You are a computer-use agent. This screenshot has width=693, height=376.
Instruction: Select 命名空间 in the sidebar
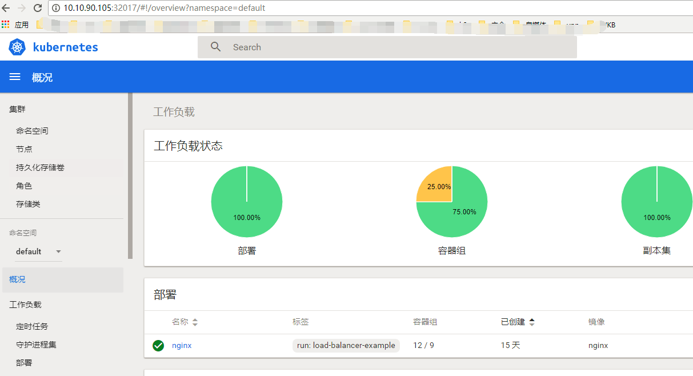32,131
